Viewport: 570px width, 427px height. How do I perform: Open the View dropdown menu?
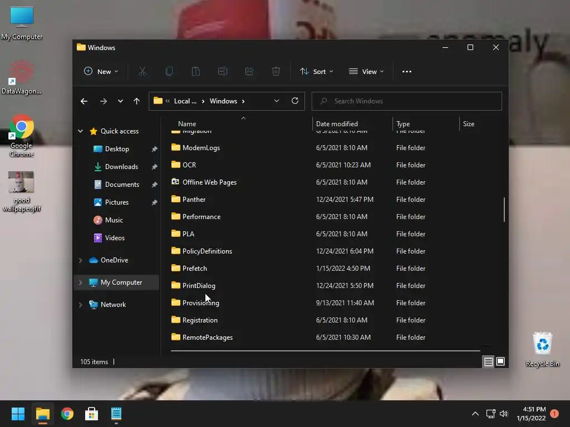[366, 72]
